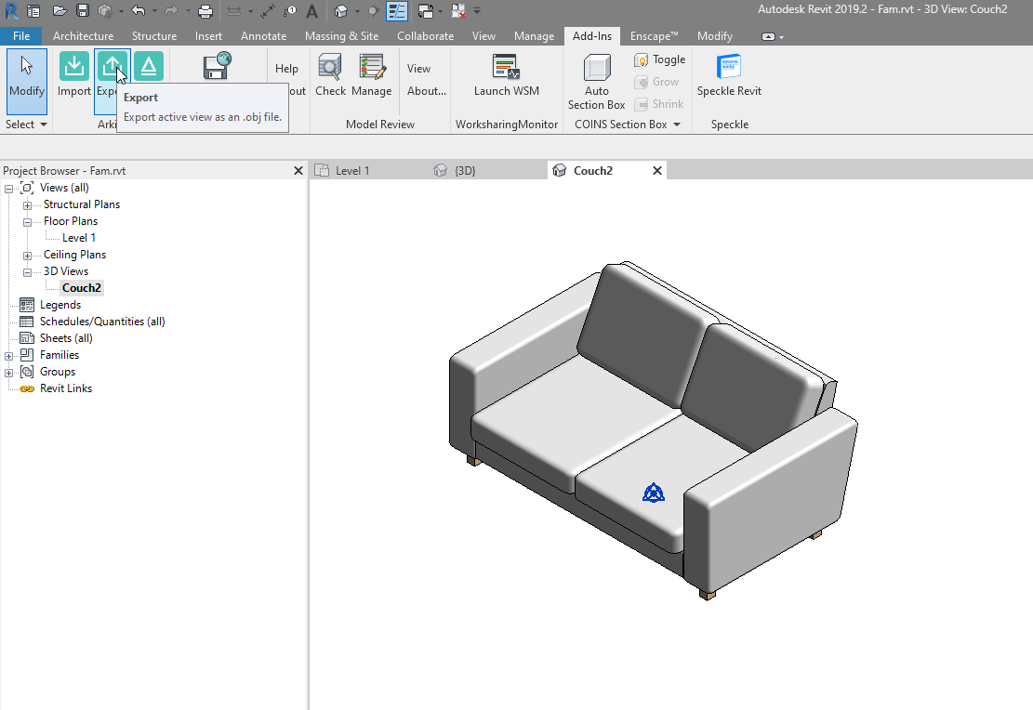
Task: Toggle the COINS section box
Action: coord(659,59)
